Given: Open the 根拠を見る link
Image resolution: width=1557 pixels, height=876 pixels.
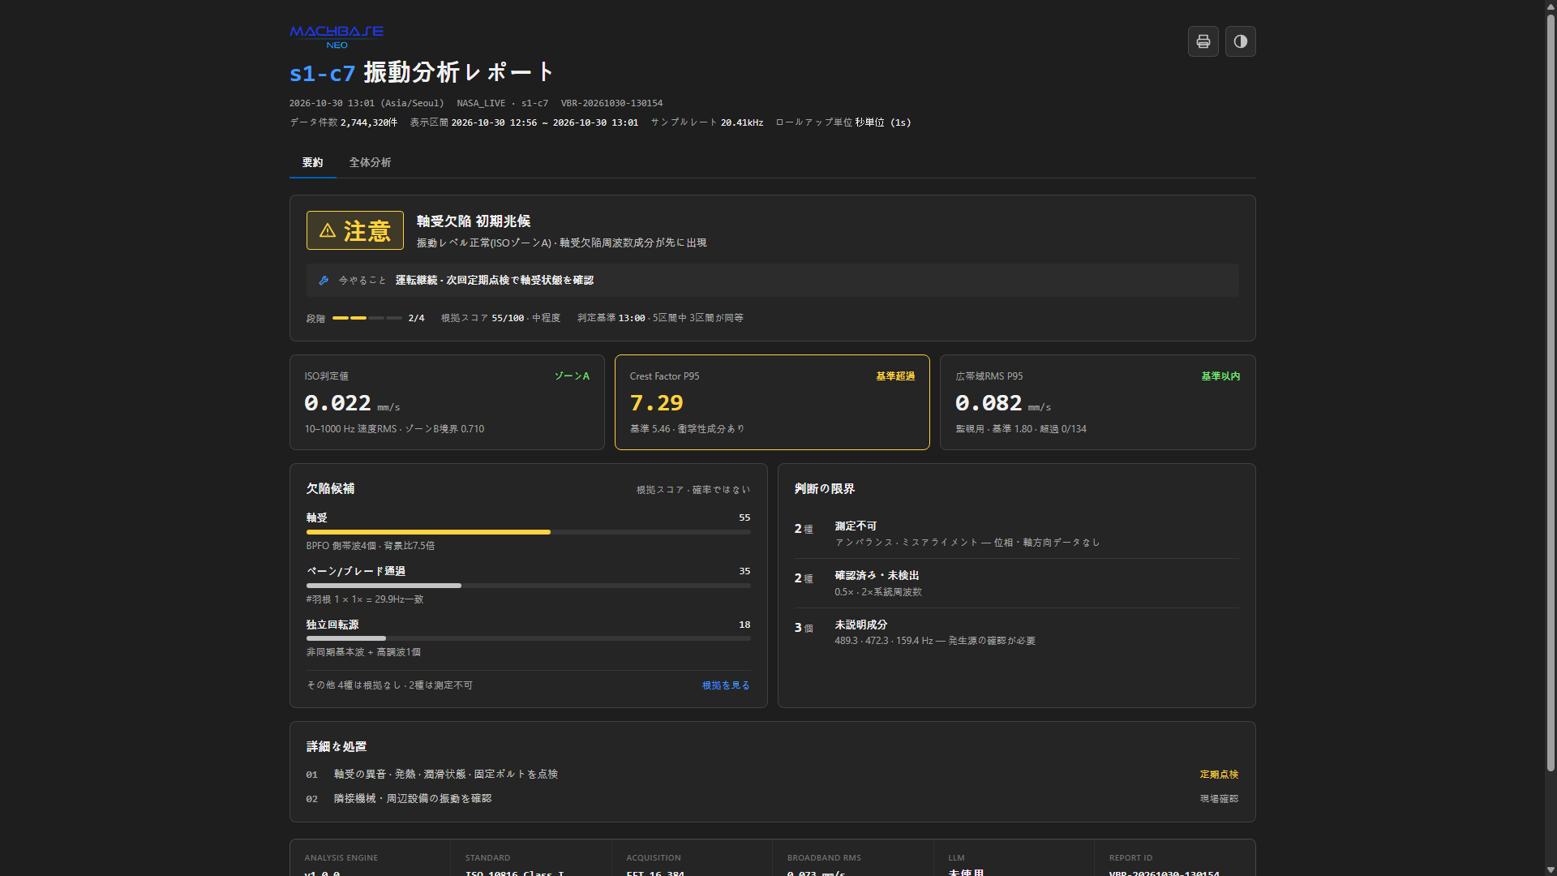Looking at the screenshot, I should (x=726, y=685).
